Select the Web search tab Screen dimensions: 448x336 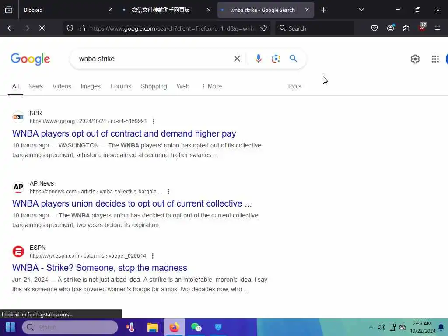183,86
